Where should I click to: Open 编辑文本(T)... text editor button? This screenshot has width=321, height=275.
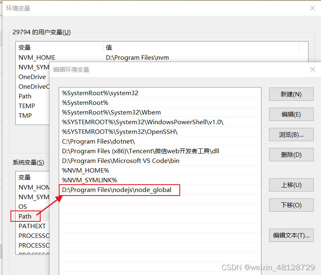click(291, 235)
